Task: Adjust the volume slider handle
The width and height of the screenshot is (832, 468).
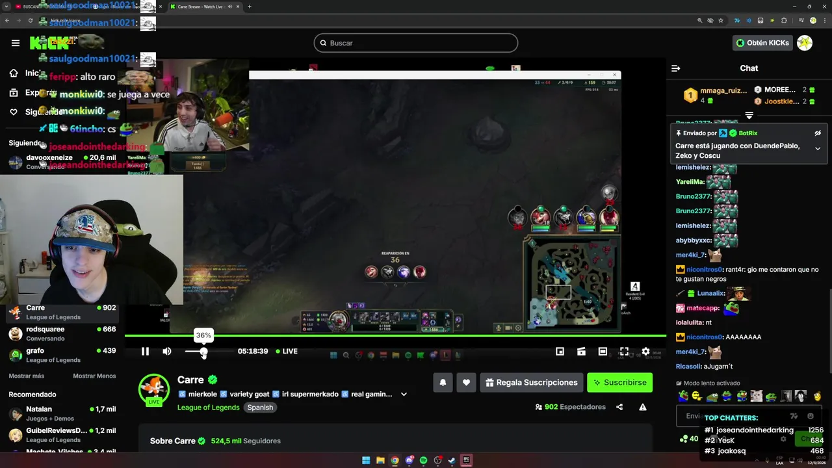Action: coord(203,352)
